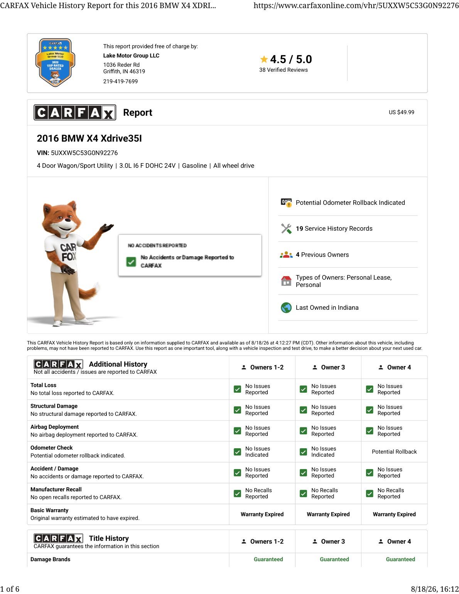The height and width of the screenshot is (594, 459).
Task: Click the gold star rating icon
Action: click(264, 59)
